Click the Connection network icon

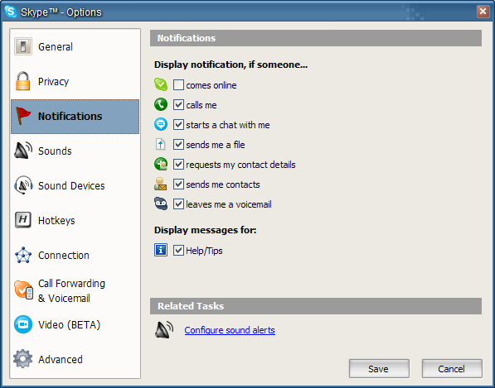23,255
